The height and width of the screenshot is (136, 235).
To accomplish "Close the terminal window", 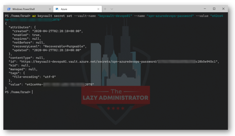I will [x=223, y=9].
